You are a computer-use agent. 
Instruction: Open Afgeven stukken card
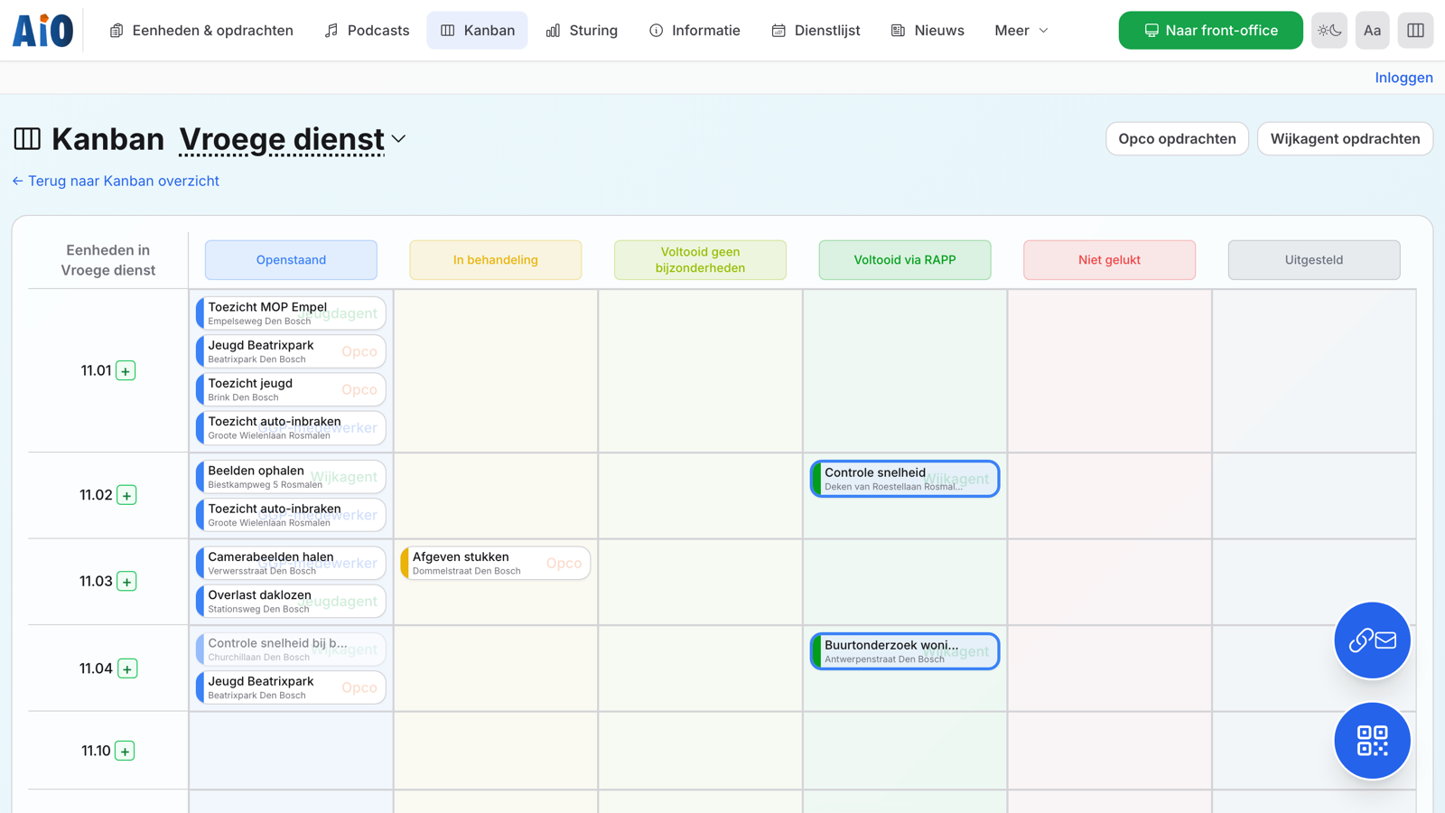496,563
